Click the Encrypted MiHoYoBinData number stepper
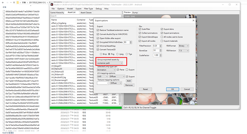This screenshot has width=247, height=134. tap(131, 42)
